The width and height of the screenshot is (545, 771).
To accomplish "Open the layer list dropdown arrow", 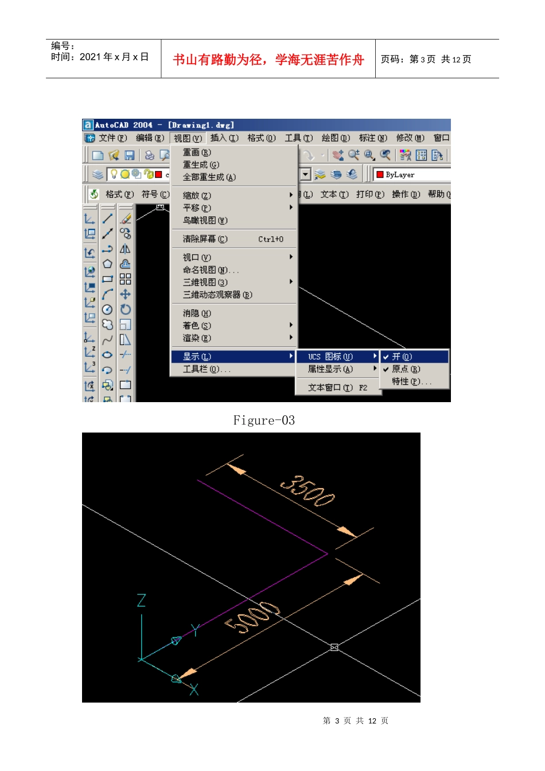I will [x=306, y=174].
